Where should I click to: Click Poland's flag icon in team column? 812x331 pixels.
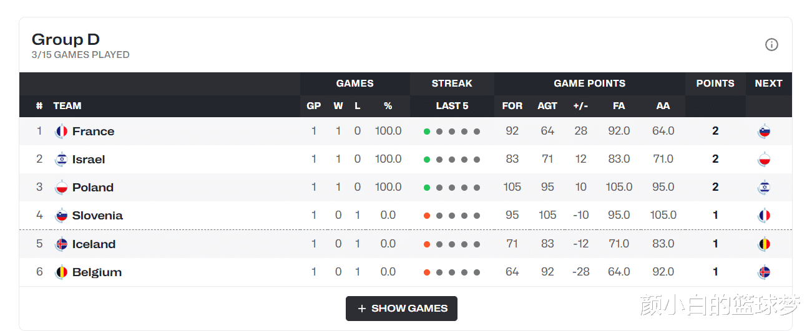pyautogui.click(x=61, y=188)
